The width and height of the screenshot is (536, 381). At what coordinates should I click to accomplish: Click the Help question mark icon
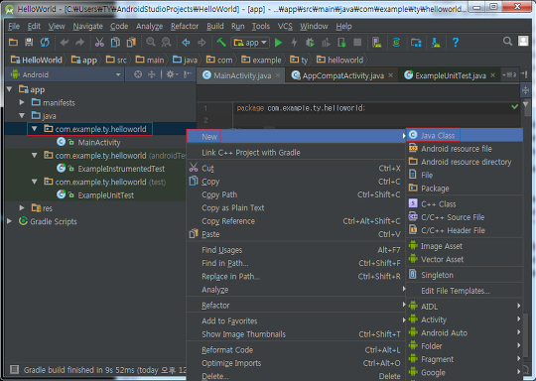[455, 43]
